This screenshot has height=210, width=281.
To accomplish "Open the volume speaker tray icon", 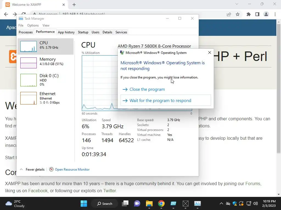I will pyautogui.click(x=255, y=203).
